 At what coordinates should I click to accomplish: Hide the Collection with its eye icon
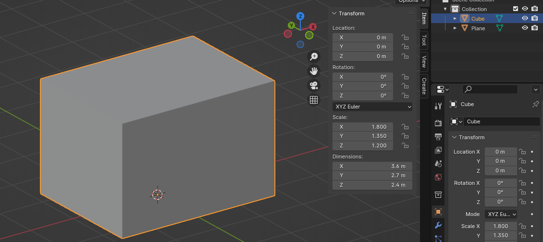[x=525, y=9]
